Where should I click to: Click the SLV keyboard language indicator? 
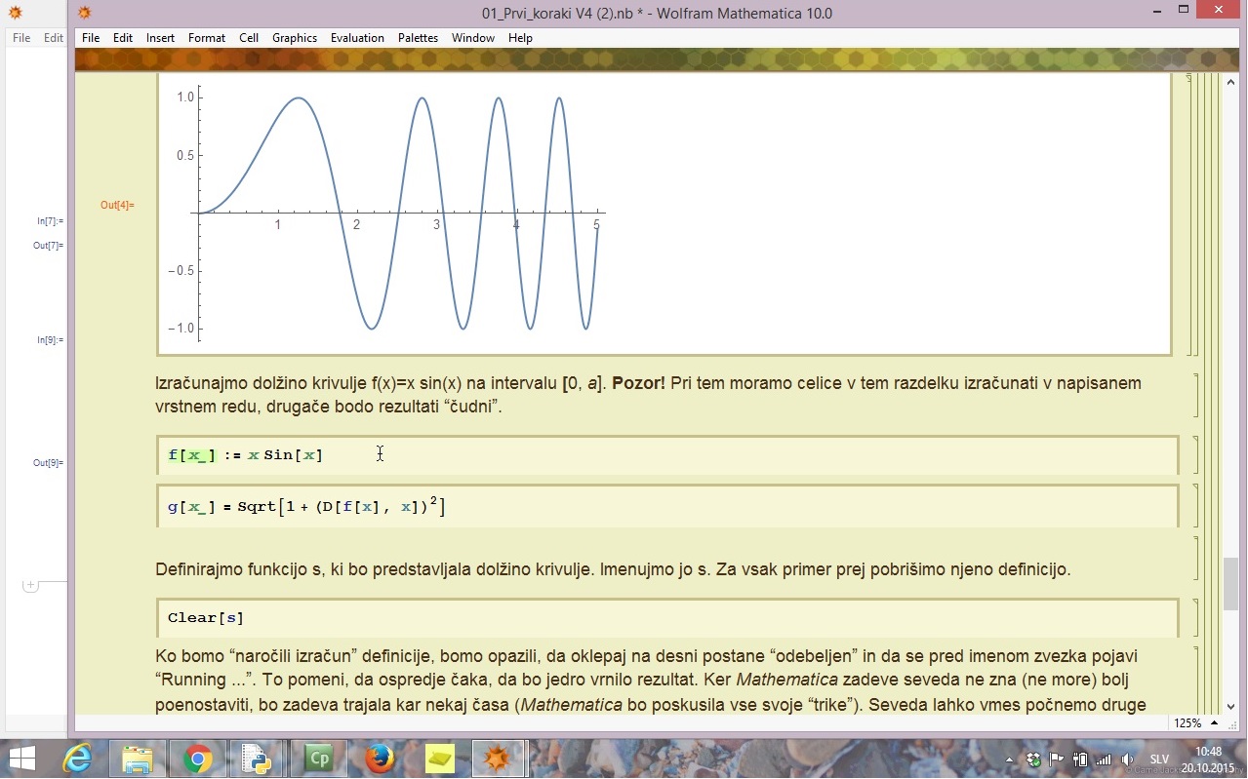[1159, 760]
